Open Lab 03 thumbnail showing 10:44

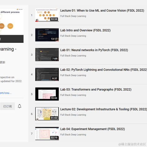[x=47, y=94]
